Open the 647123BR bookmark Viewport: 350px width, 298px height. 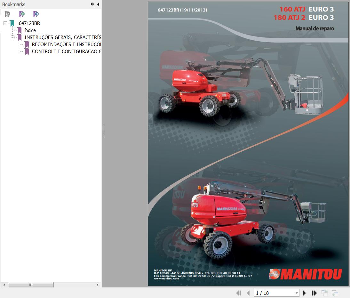pos(29,23)
